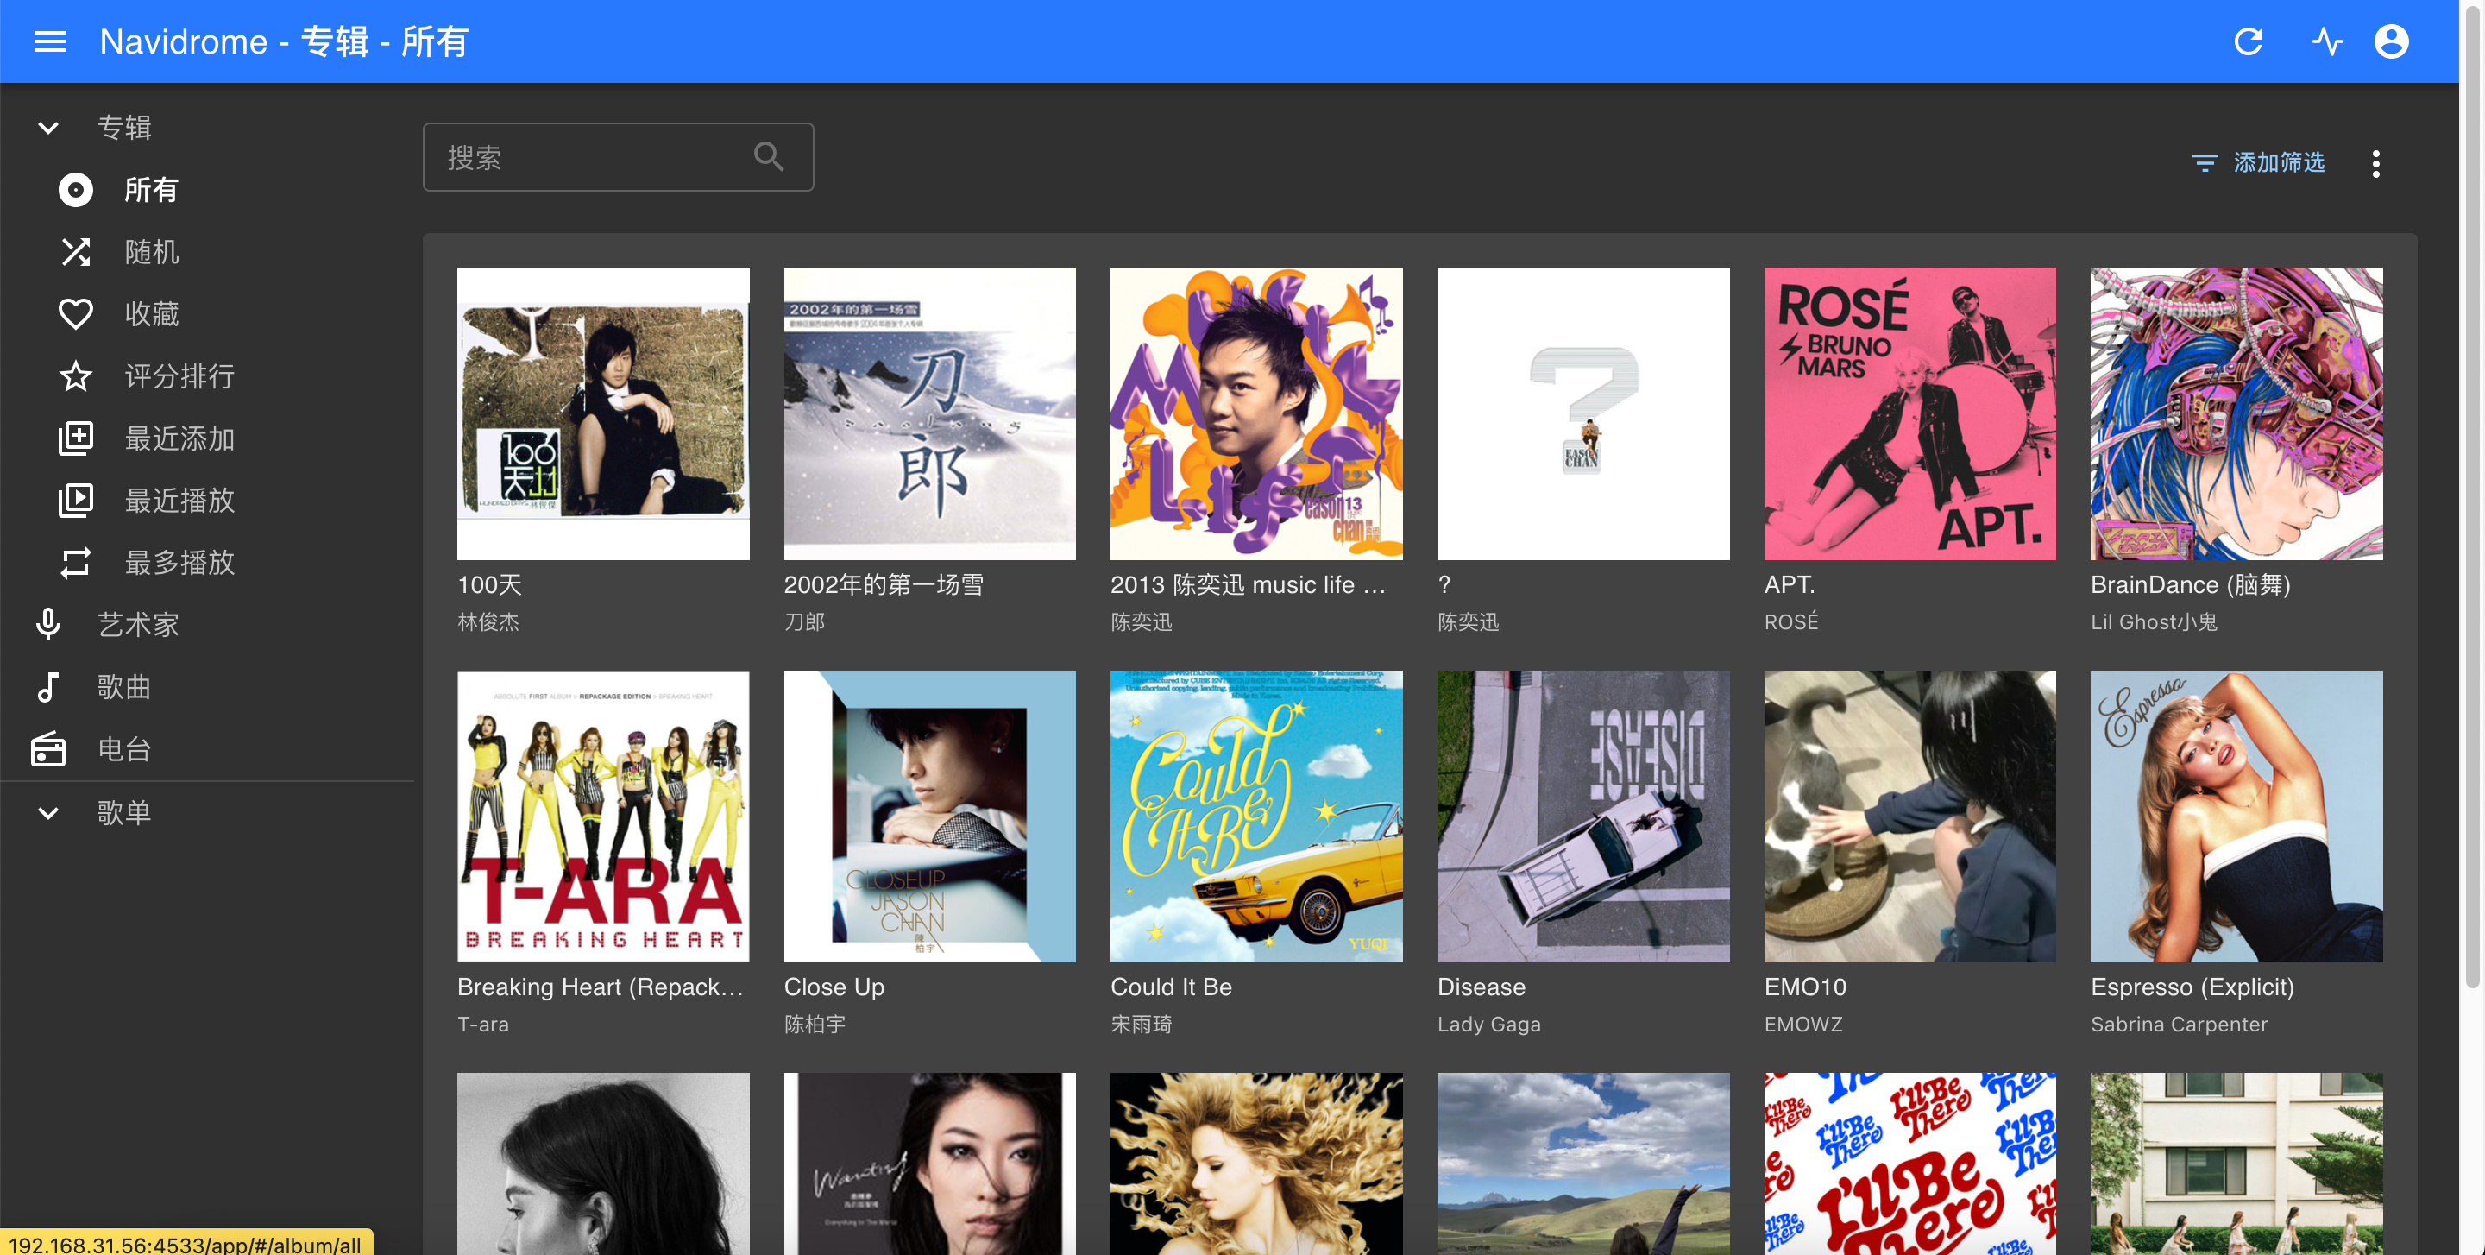The height and width of the screenshot is (1255, 2485).
Task: Click the refresh icon in the header
Action: tap(2248, 41)
